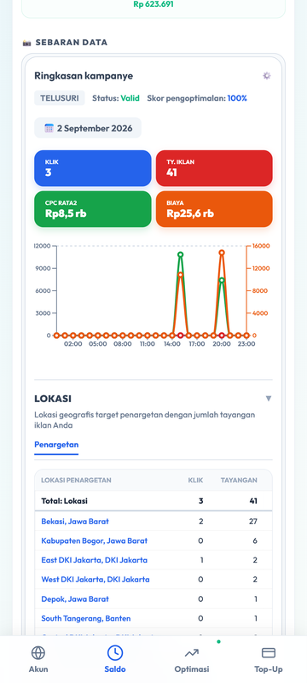Image resolution: width=307 pixels, height=683 pixels.
Task: Sort by KLIK column header
Action: (195, 480)
